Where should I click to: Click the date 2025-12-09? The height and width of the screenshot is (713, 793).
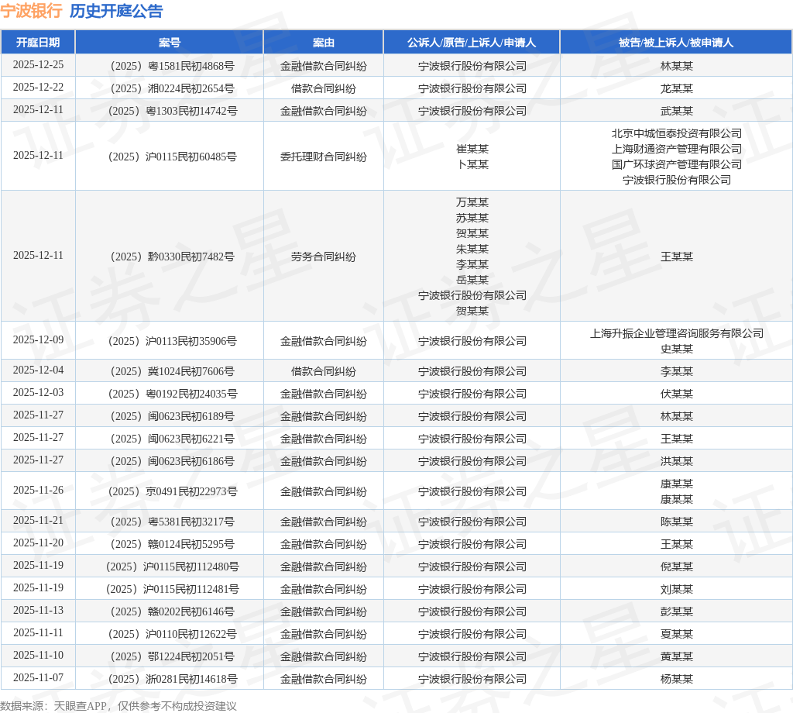click(38, 340)
